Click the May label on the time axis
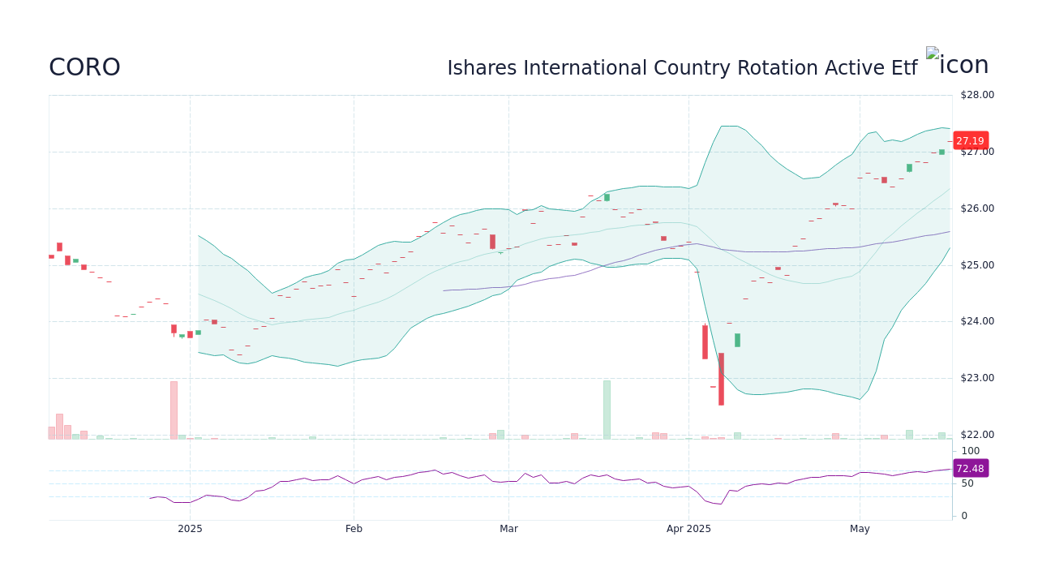The width and height of the screenshot is (1038, 584). pyautogui.click(x=860, y=528)
